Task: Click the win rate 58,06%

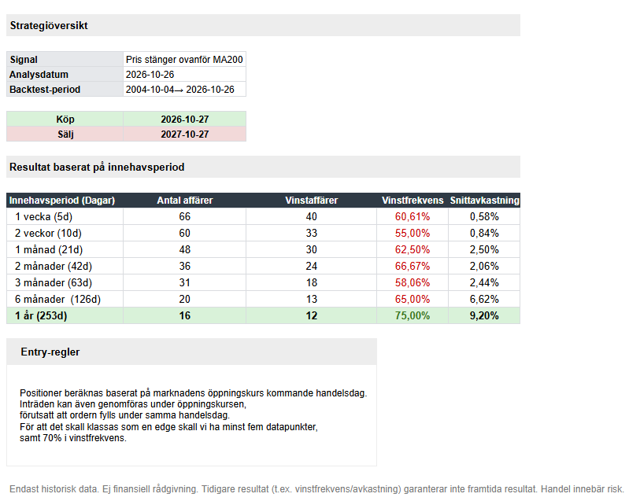Action: click(413, 282)
